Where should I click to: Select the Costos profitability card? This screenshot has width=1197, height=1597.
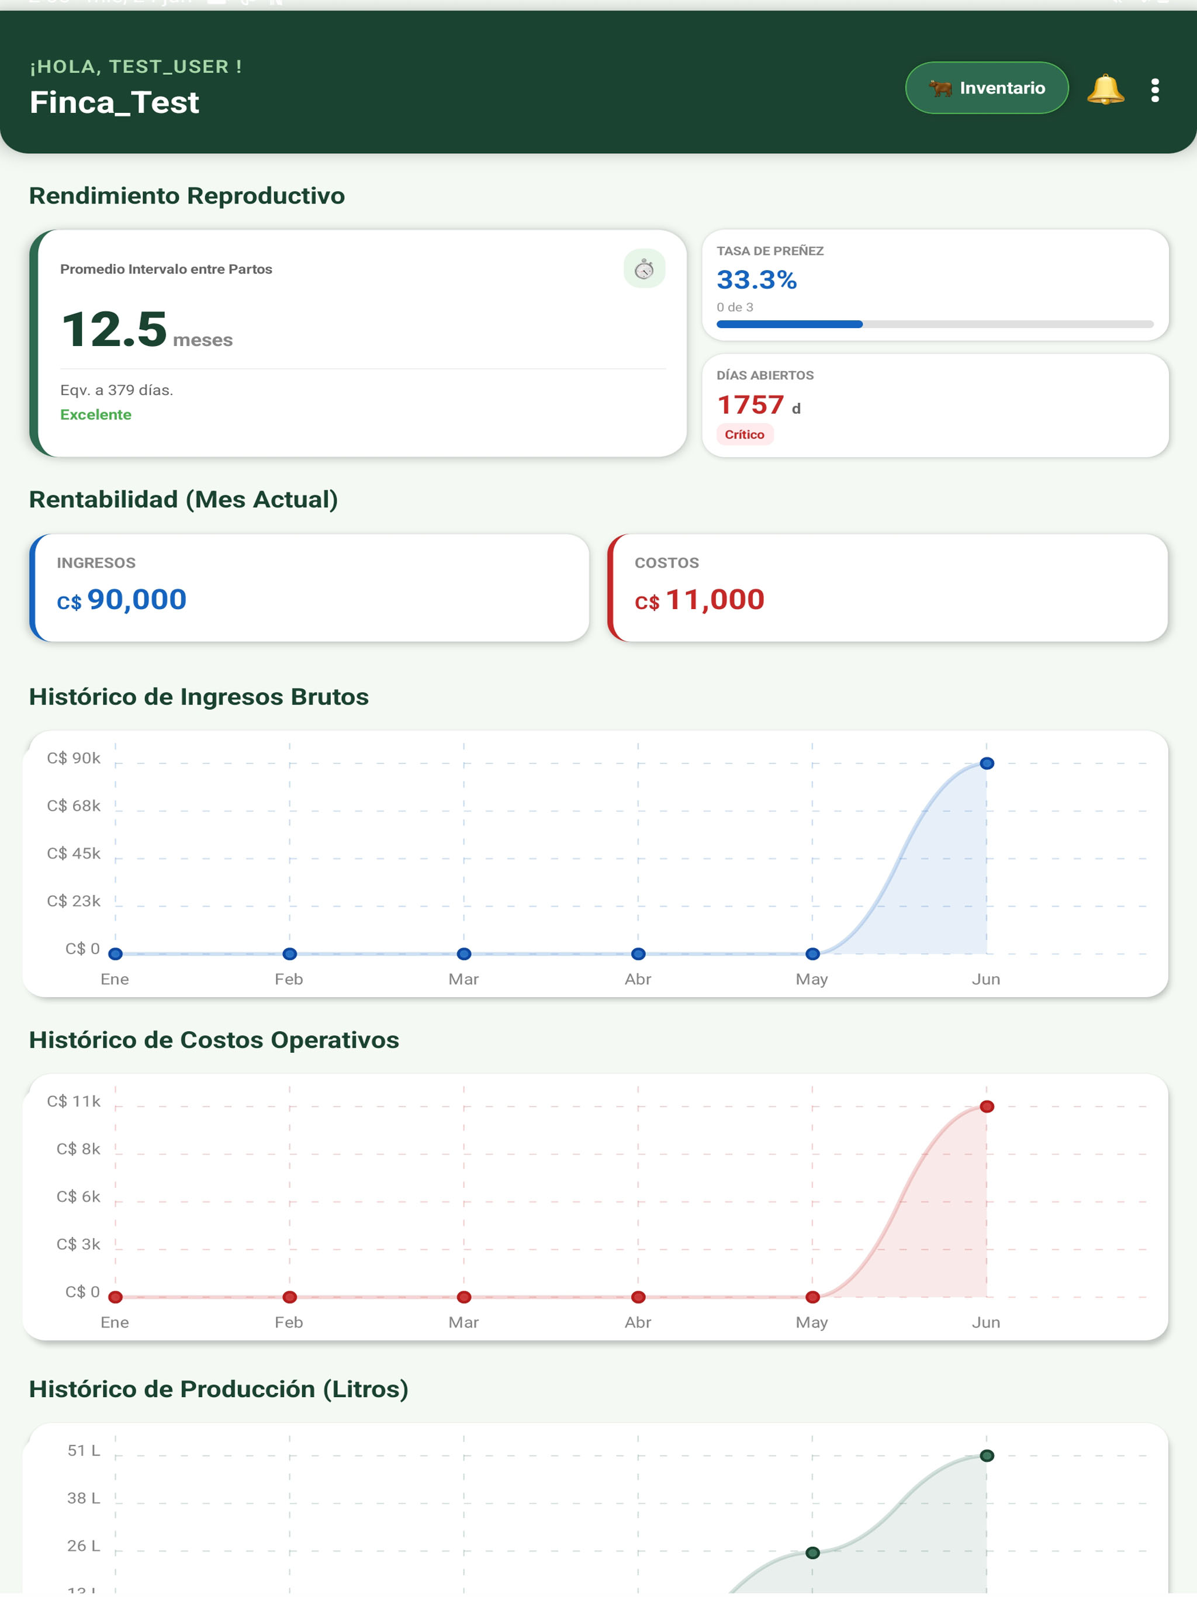point(887,587)
